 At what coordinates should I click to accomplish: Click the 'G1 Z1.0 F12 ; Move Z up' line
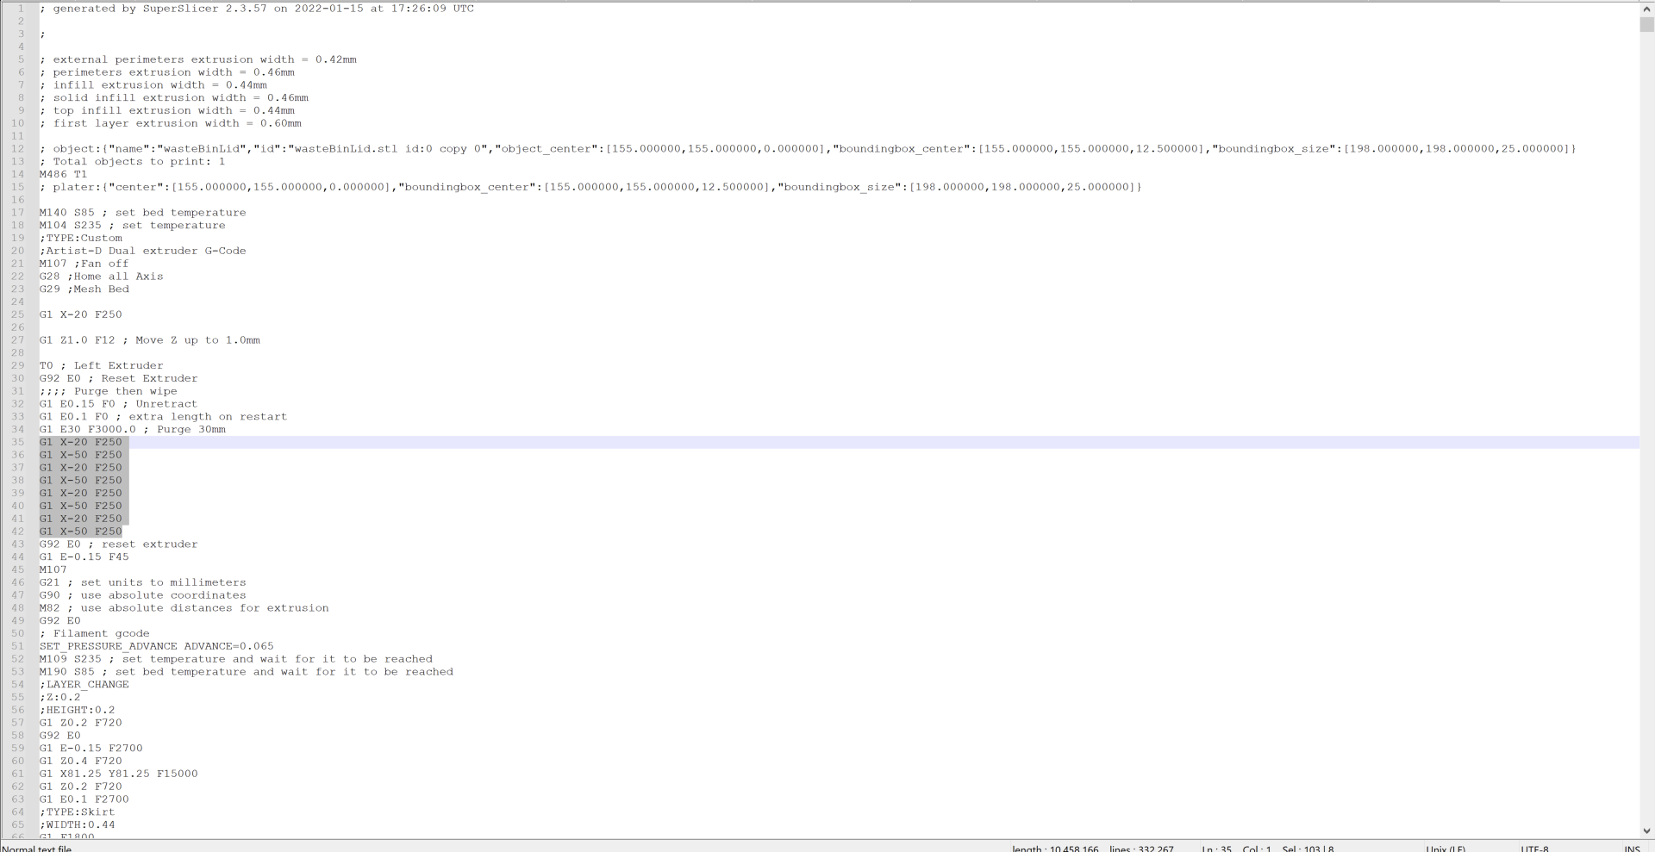[x=149, y=340]
